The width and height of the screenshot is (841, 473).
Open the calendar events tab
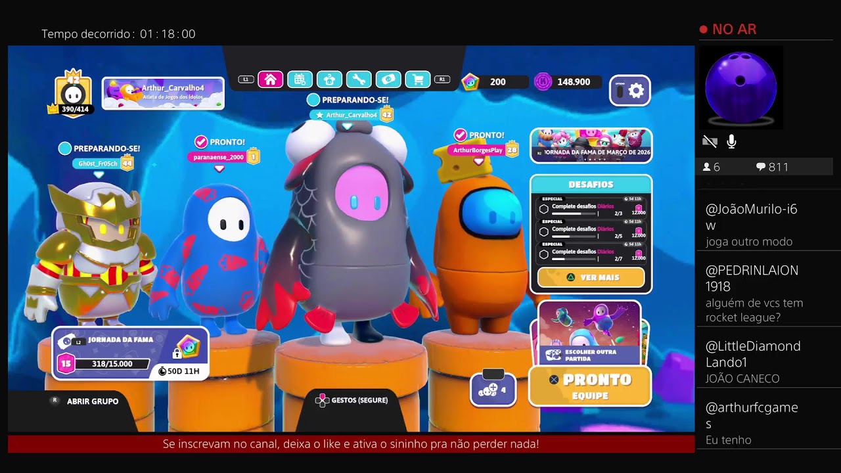click(300, 79)
